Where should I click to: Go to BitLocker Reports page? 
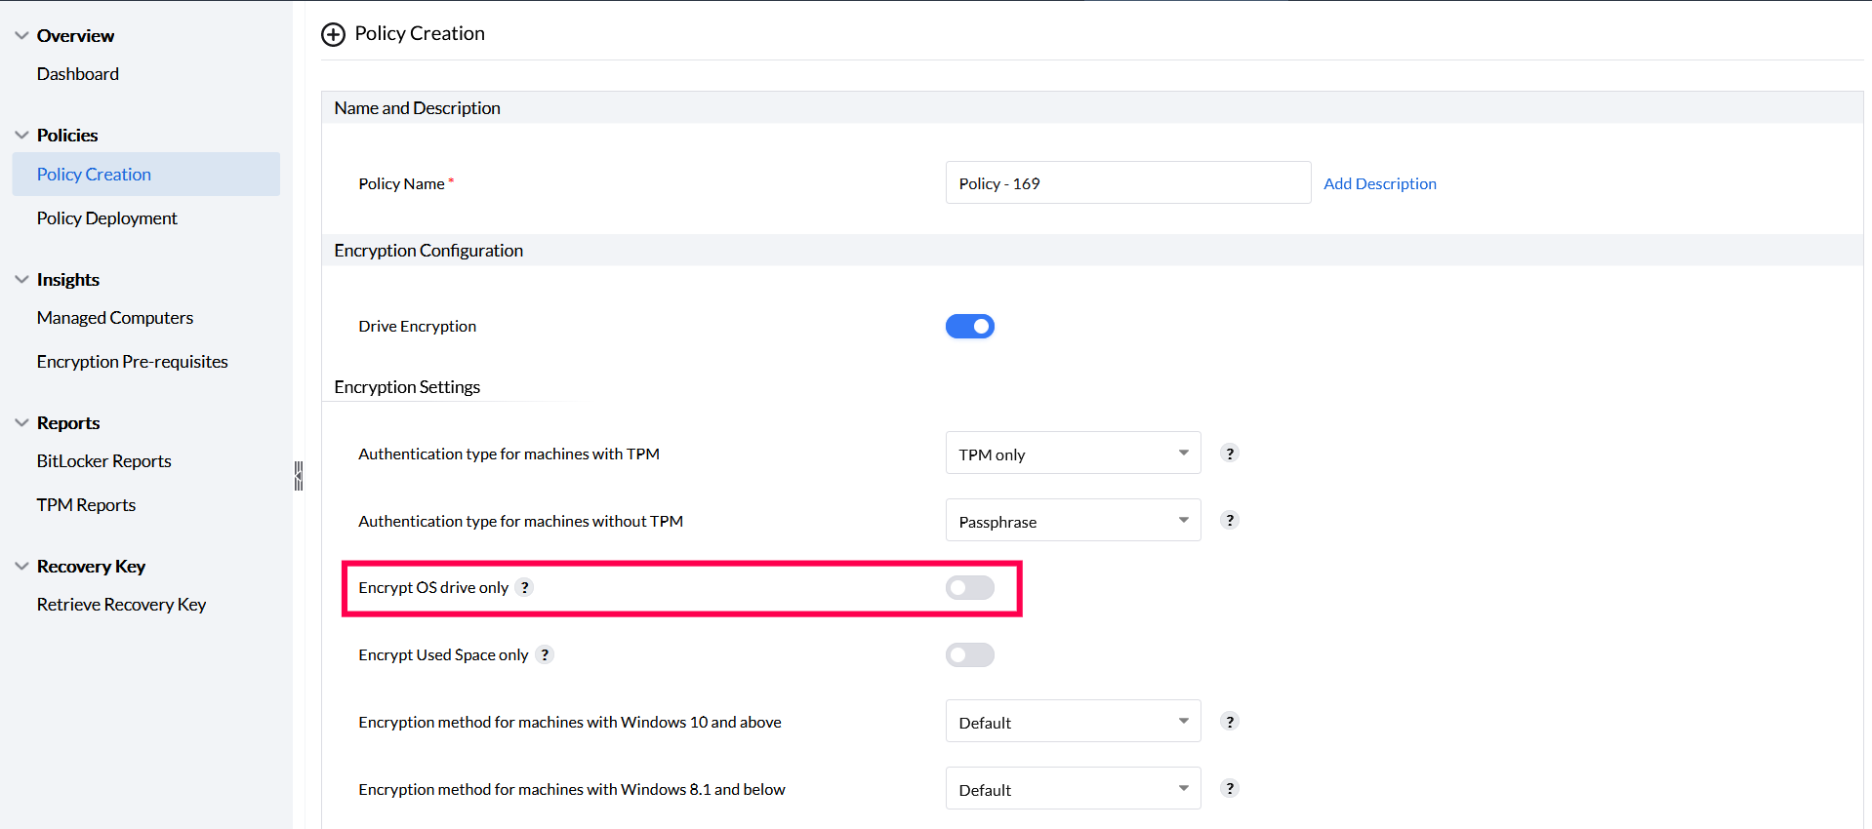tap(104, 461)
